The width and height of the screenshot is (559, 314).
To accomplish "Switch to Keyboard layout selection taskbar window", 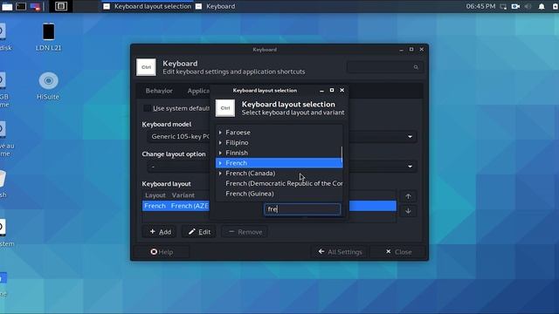I will point(148,6).
